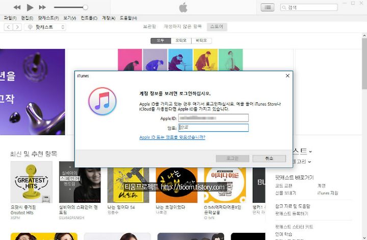Switch to the 보관함 tab

point(149,26)
